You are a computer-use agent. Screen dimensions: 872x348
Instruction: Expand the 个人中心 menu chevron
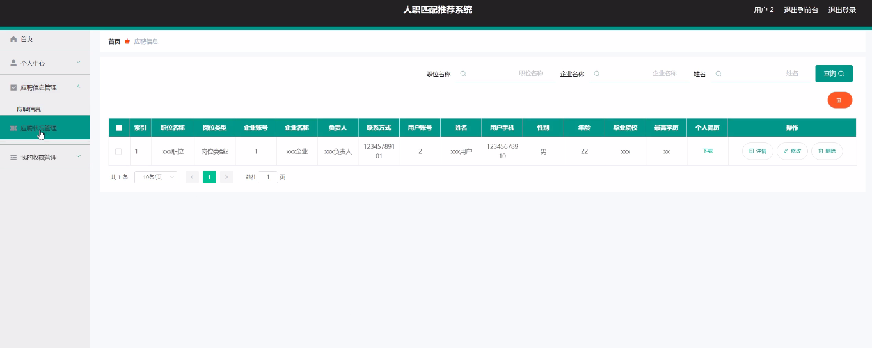pyautogui.click(x=78, y=63)
